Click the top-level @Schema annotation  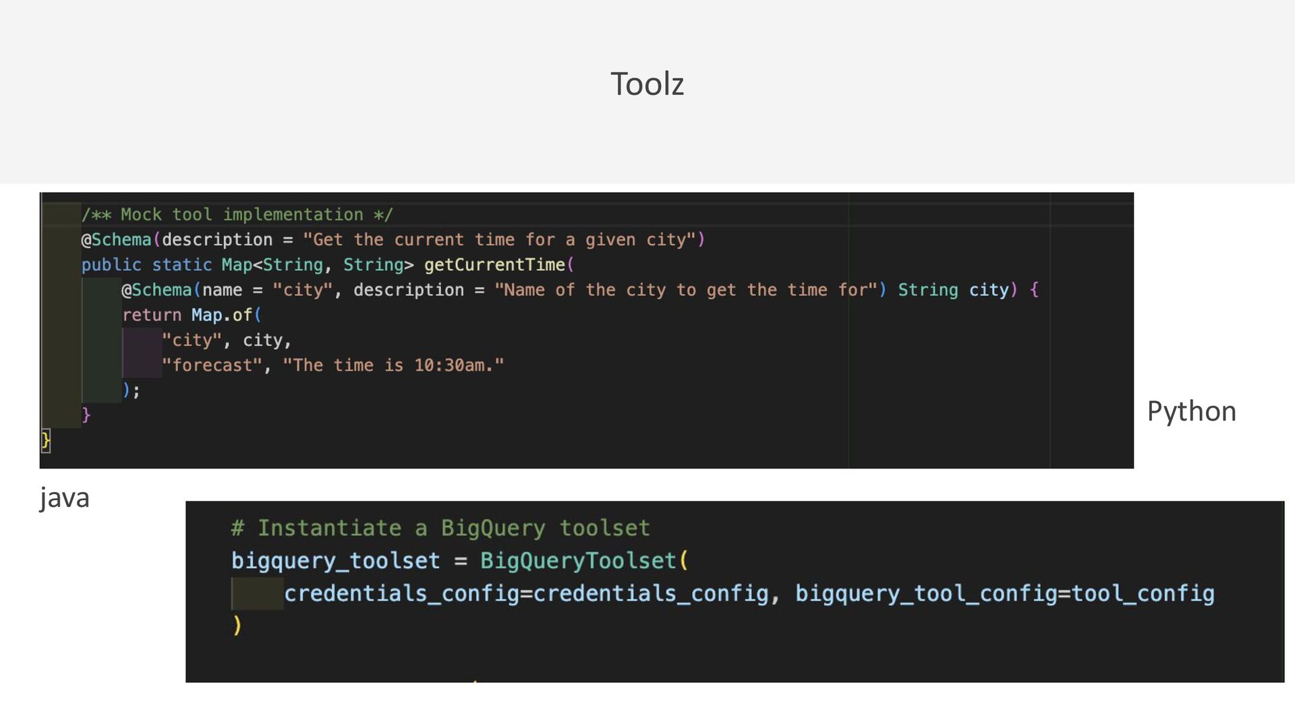click(x=116, y=240)
